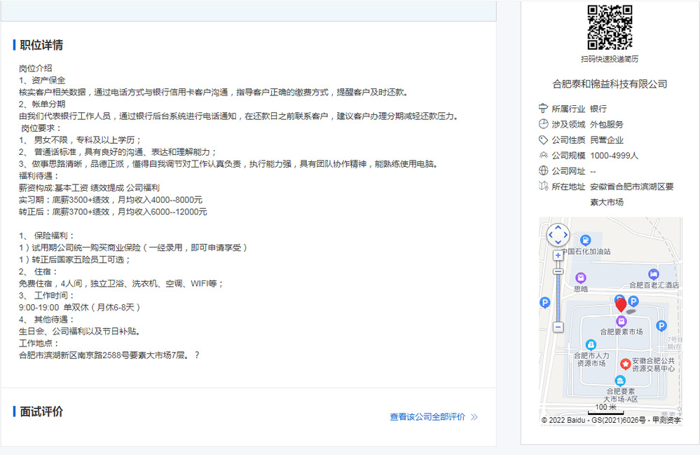Click the map zoom out minus button
This screenshot has height=455, width=700.
pos(558,327)
